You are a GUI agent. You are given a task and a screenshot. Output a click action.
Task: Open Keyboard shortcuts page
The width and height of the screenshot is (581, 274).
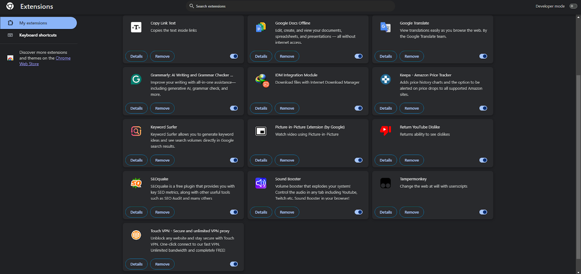(x=38, y=35)
